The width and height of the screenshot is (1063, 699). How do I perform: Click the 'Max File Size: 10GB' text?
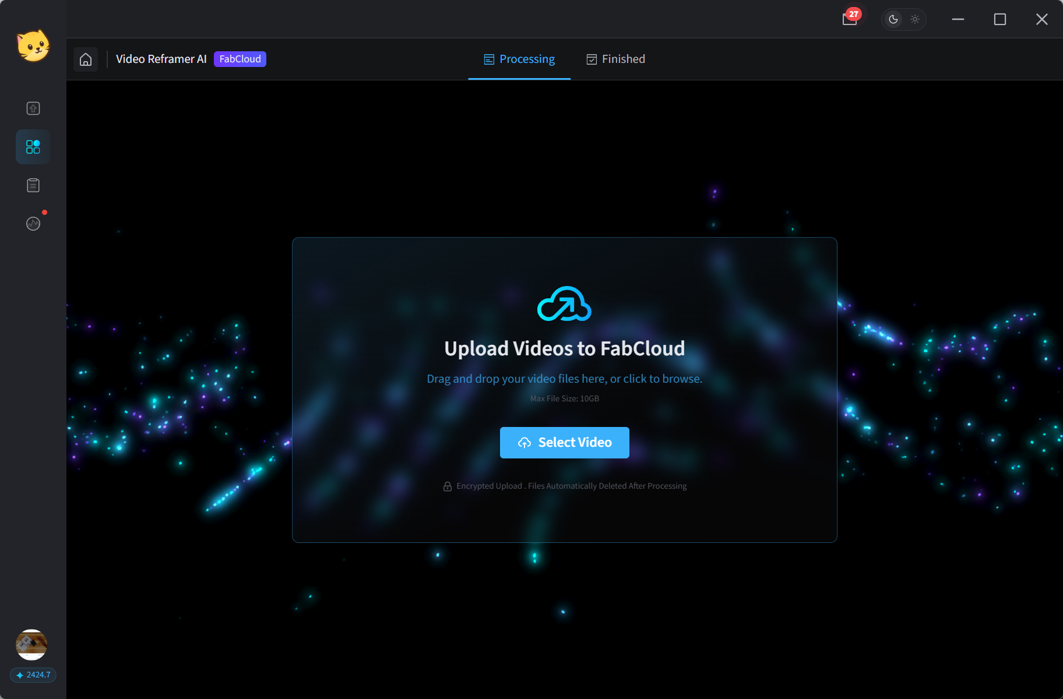tap(565, 398)
